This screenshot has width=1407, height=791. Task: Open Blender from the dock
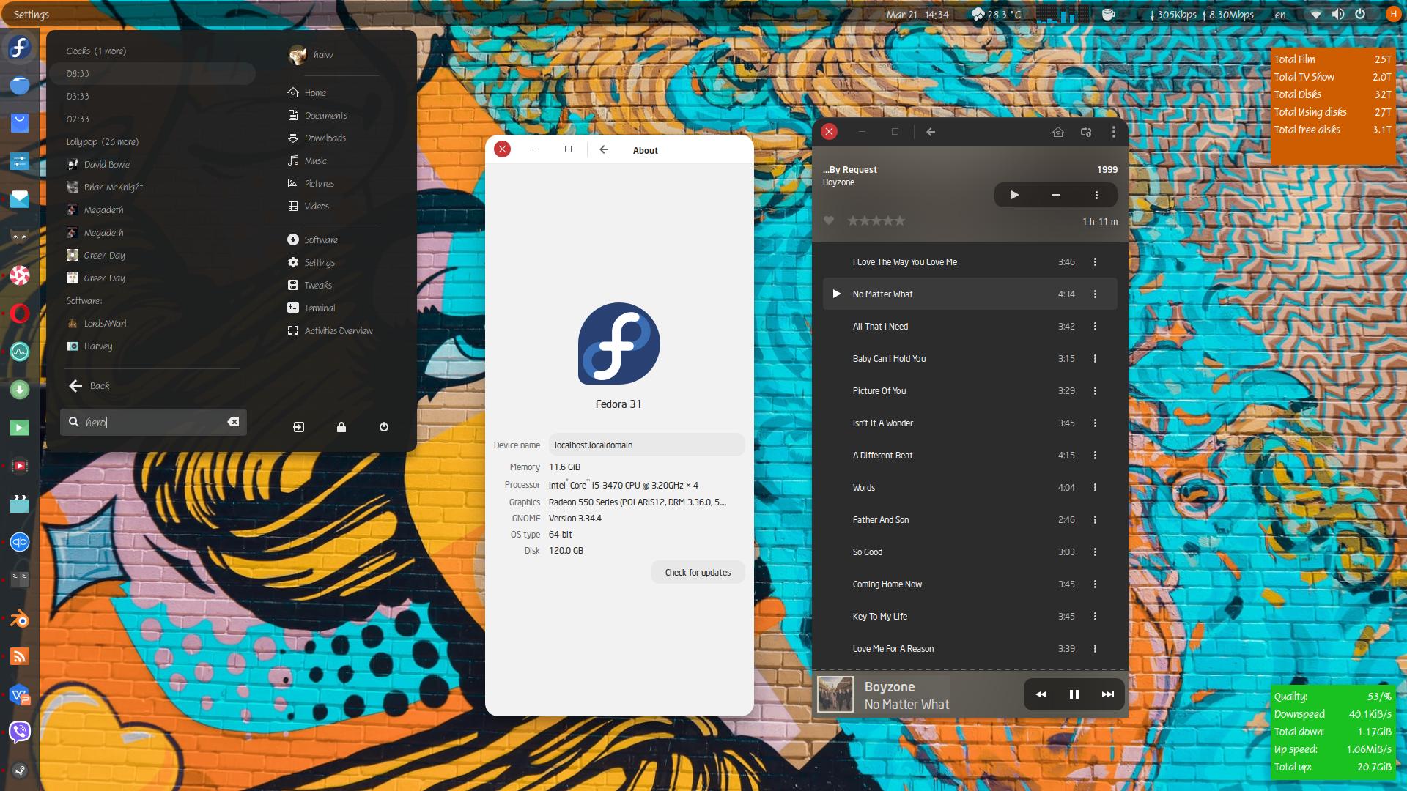pyautogui.click(x=20, y=618)
